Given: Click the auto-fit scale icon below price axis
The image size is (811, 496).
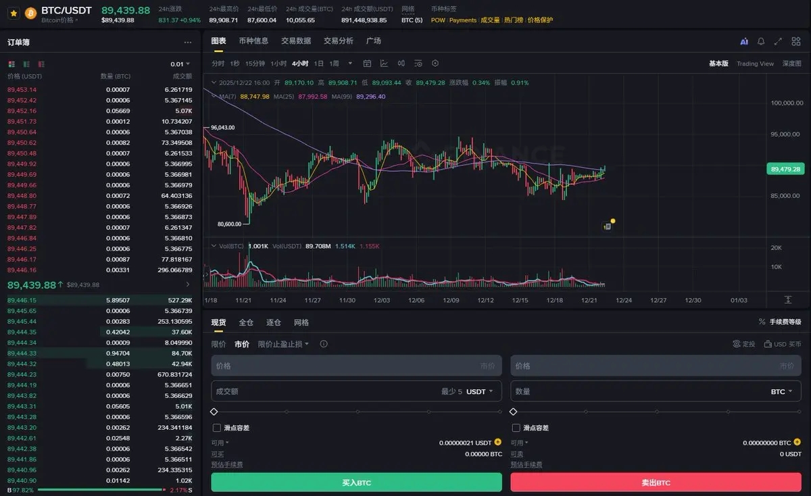Looking at the screenshot, I should click(787, 299).
